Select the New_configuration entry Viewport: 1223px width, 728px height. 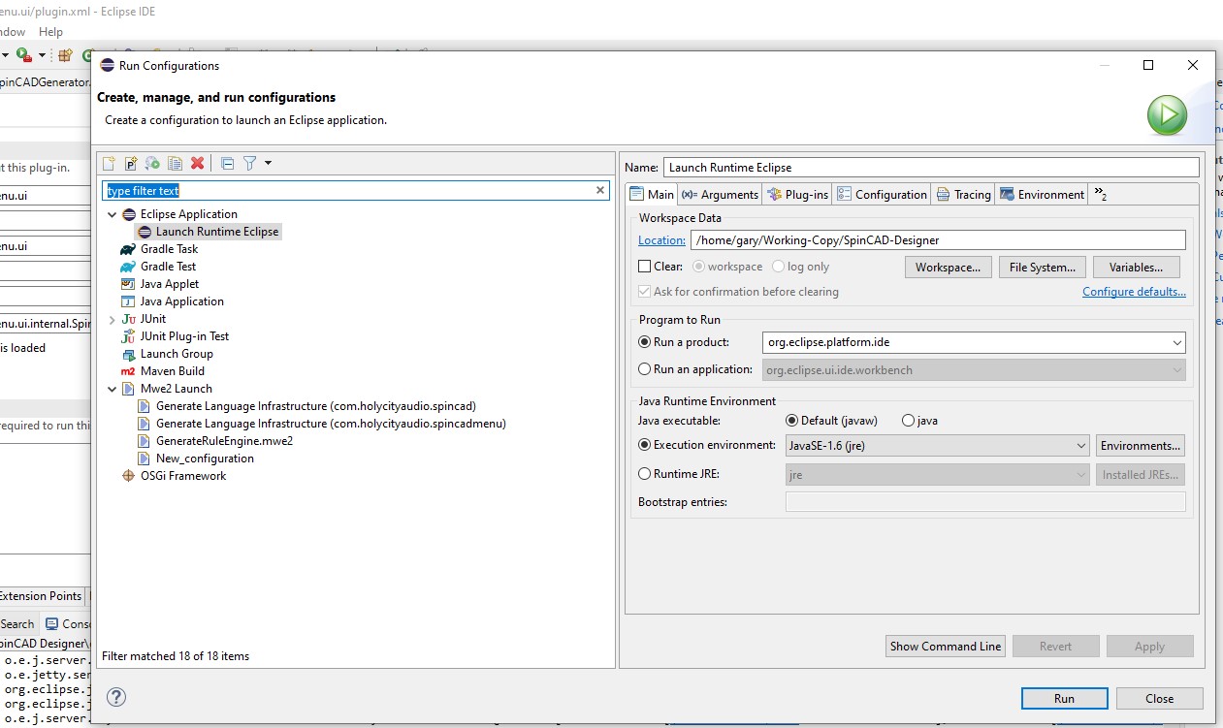point(205,459)
